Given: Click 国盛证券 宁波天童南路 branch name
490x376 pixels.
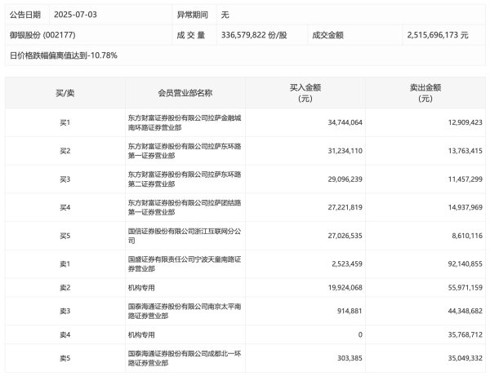Looking at the screenshot, I should tap(185, 264).
